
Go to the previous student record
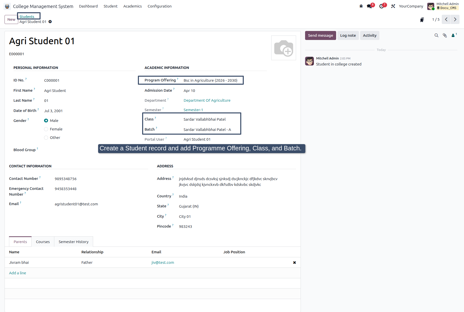(x=446, y=19)
